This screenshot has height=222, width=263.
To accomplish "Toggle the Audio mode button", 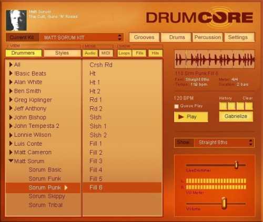I will [90, 53].
